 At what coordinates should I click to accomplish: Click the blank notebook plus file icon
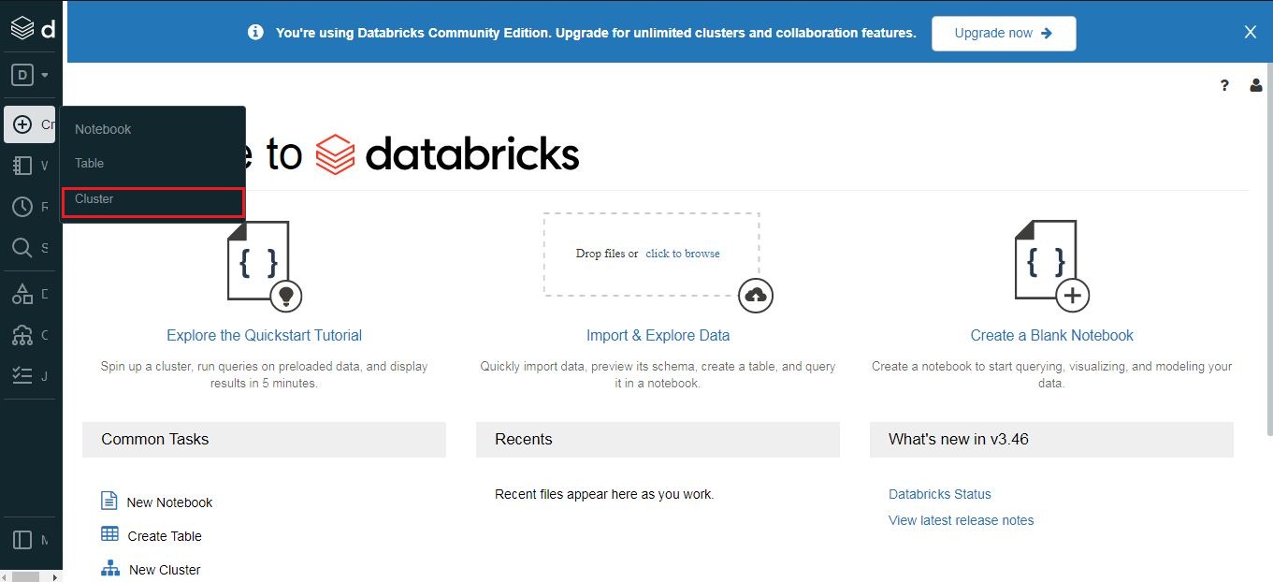coord(1052,266)
